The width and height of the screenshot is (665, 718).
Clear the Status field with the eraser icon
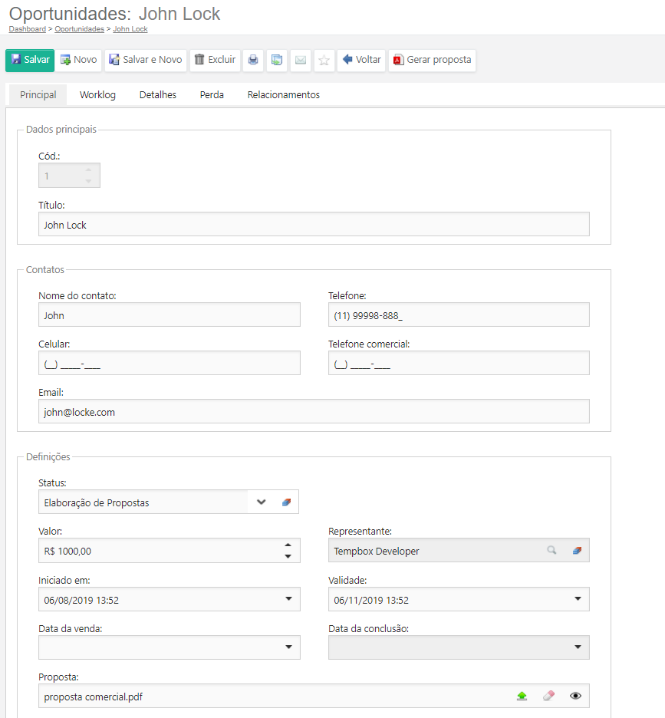coord(286,502)
